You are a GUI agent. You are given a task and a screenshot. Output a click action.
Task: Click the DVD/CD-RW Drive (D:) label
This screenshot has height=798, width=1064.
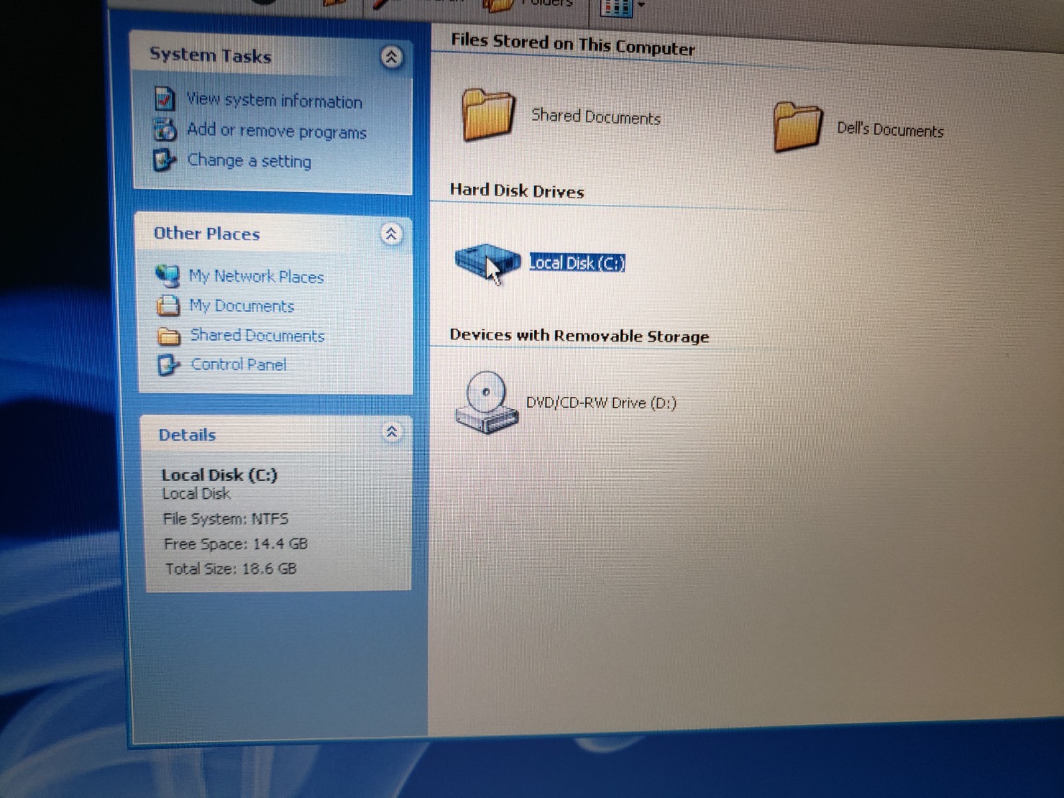[601, 402]
